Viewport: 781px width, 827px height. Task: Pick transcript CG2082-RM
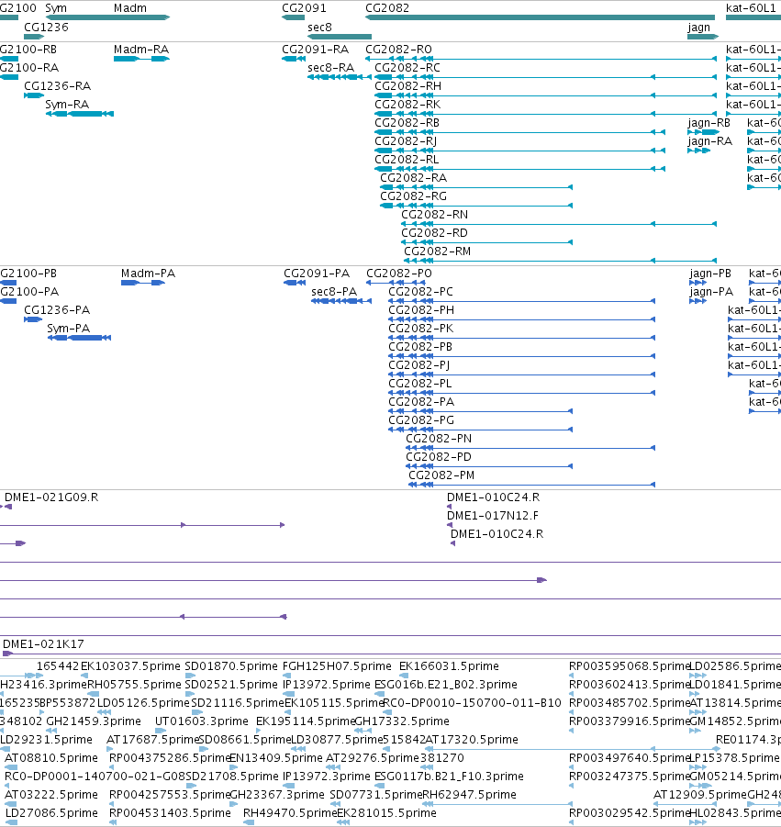click(x=438, y=251)
